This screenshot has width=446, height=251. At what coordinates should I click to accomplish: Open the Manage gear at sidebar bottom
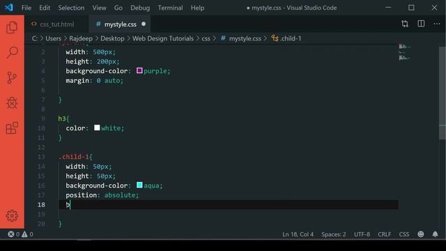[12, 216]
